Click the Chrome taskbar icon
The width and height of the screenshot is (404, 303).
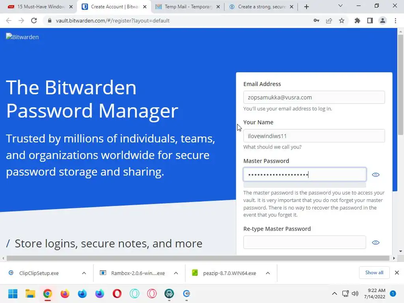[x=48, y=294]
